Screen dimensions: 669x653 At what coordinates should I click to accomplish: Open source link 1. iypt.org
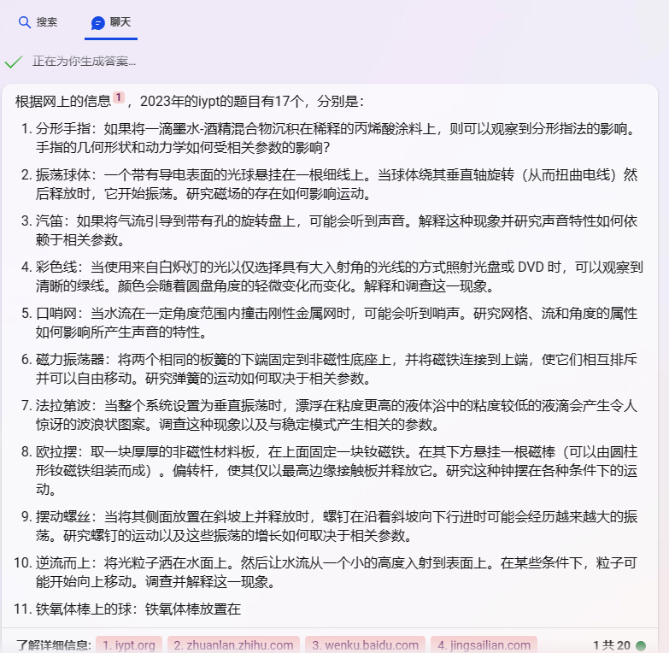[x=129, y=644]
